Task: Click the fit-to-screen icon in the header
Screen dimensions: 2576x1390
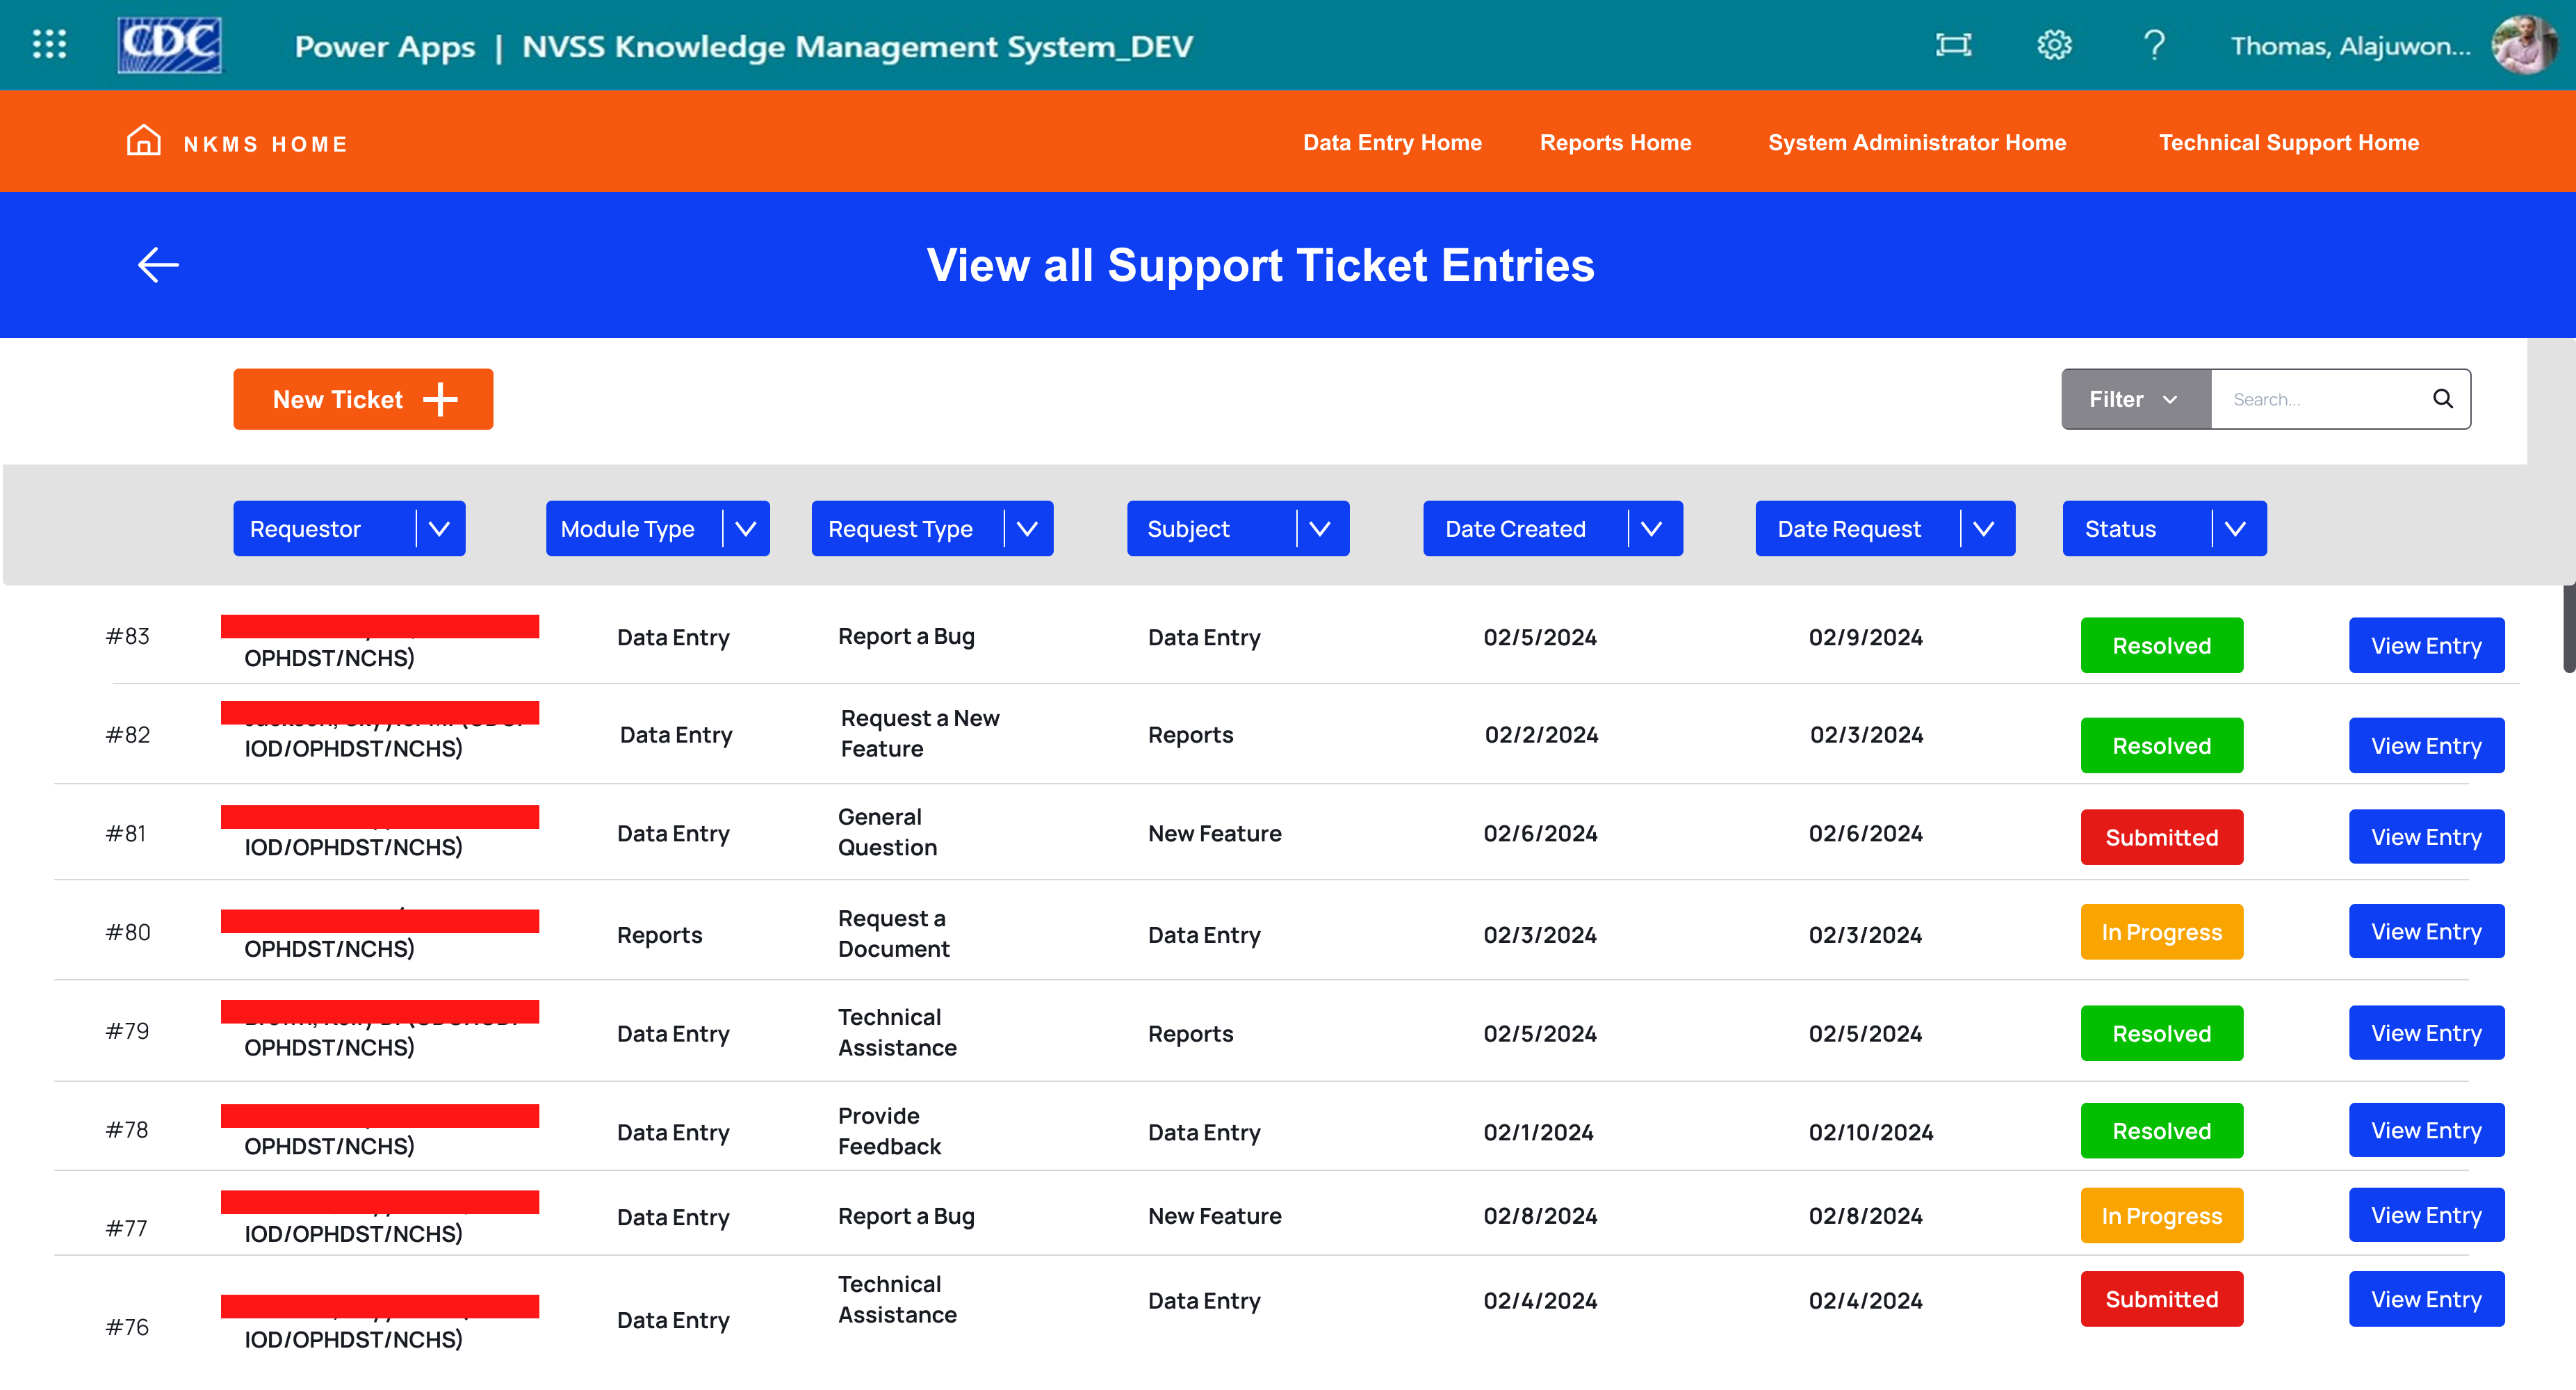Action: [1954, 44]
